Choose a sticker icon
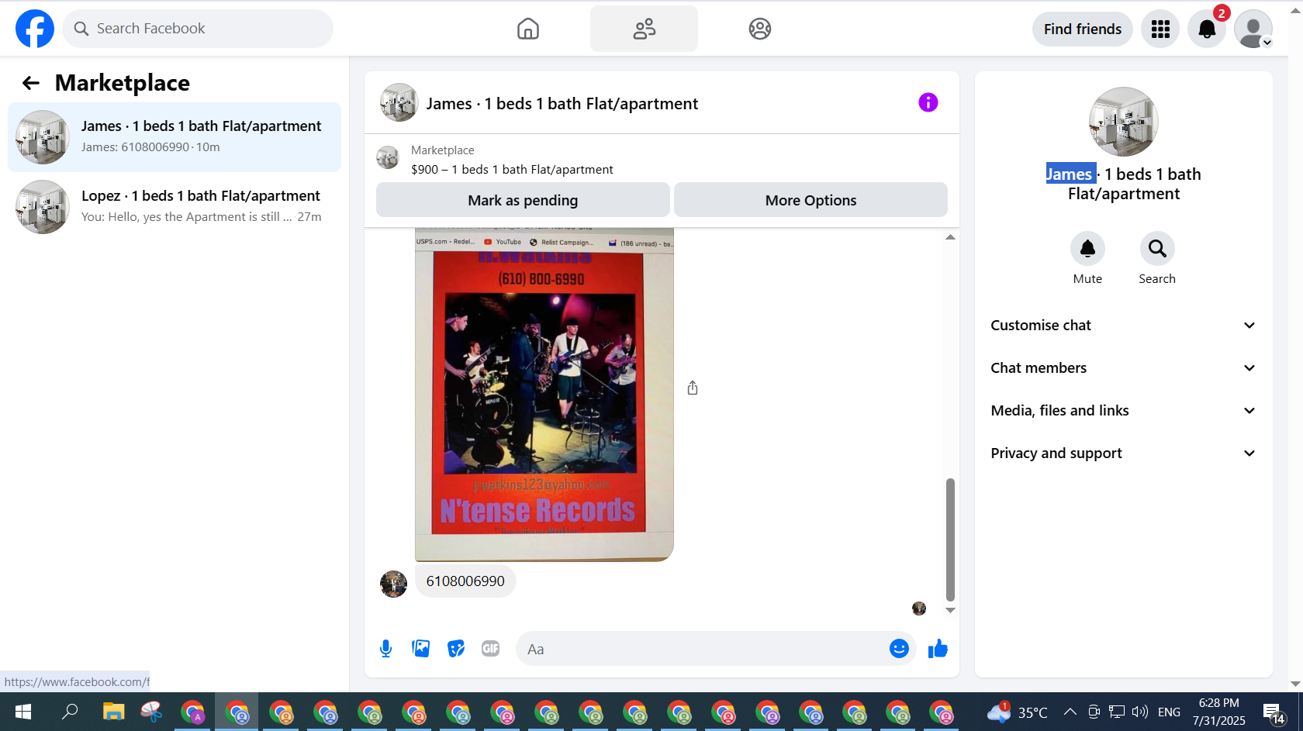1303x731 pixels. click(x=456, y=649)
